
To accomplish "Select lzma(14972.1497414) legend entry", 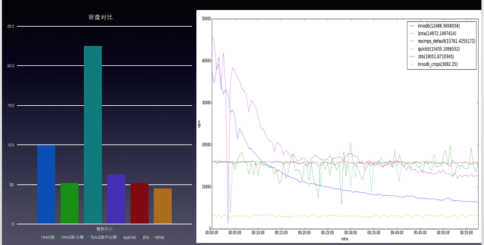I will pos(437,33).
